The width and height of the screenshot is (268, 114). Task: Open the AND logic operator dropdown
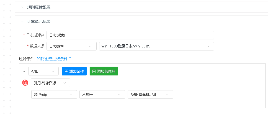coord(43,71)
